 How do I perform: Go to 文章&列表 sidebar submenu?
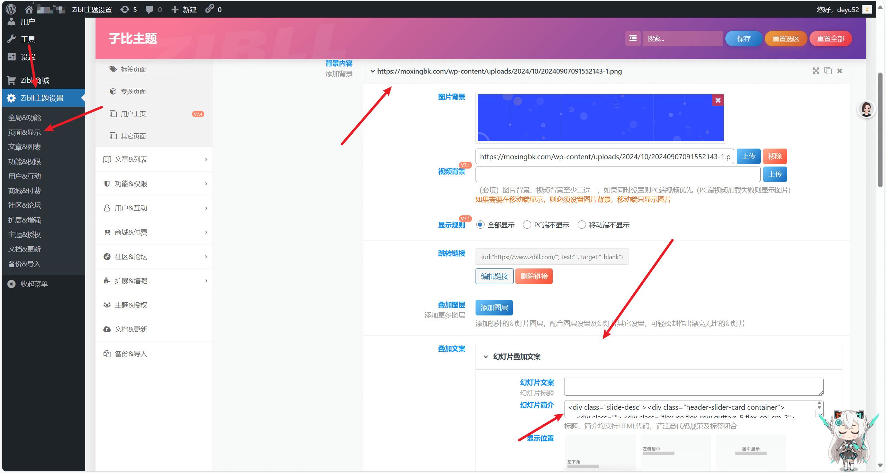[x=25, y=147]
